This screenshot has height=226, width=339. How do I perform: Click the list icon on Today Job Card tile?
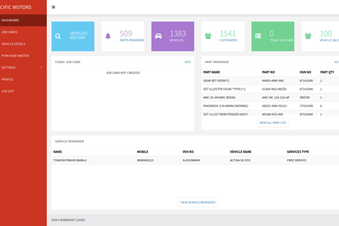point(258,36)
